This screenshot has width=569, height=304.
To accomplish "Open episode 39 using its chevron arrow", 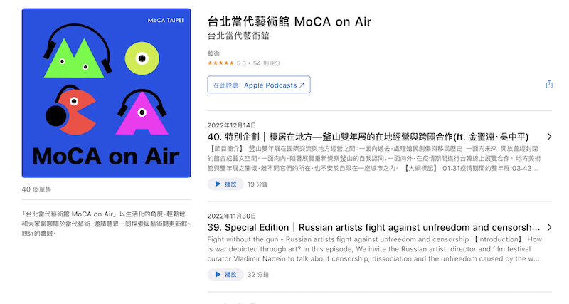I will (x=549, y=227).
